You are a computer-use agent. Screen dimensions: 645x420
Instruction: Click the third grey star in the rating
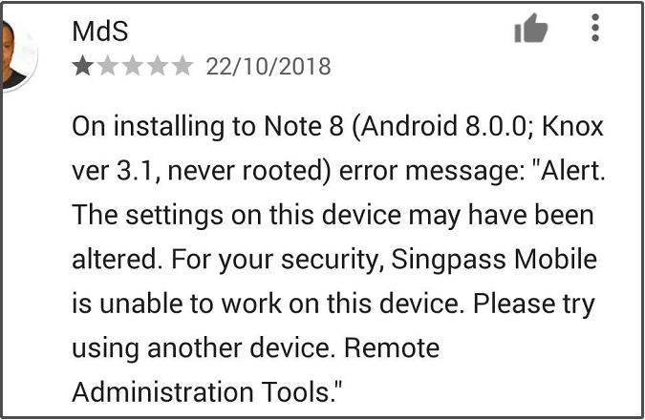click(x=133, y=66)
